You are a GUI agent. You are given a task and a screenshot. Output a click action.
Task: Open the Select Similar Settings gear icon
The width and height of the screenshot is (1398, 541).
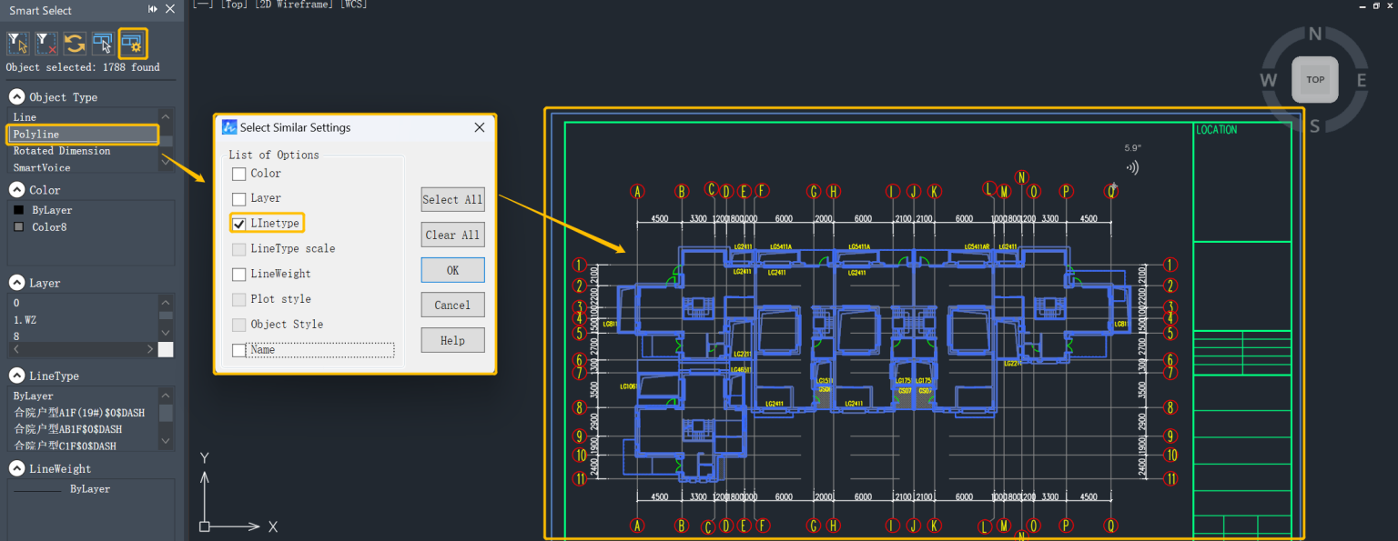(132, 43)
